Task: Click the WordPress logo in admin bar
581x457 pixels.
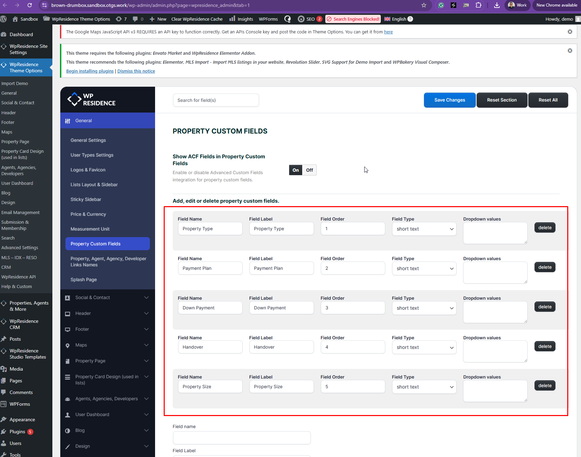Action: pos(4,19)
